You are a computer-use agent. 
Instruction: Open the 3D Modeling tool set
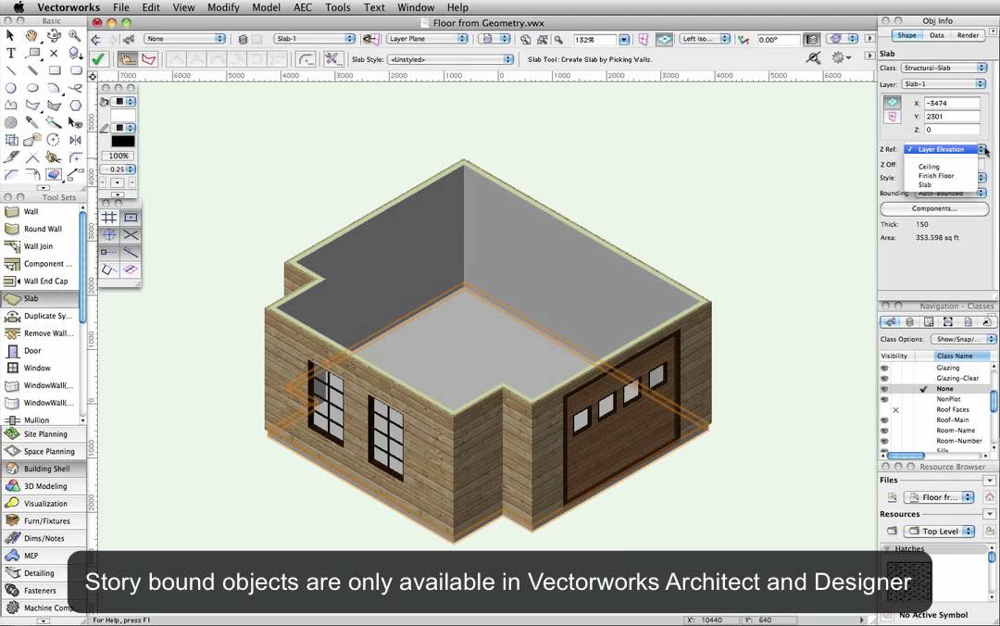click(44, 486)
